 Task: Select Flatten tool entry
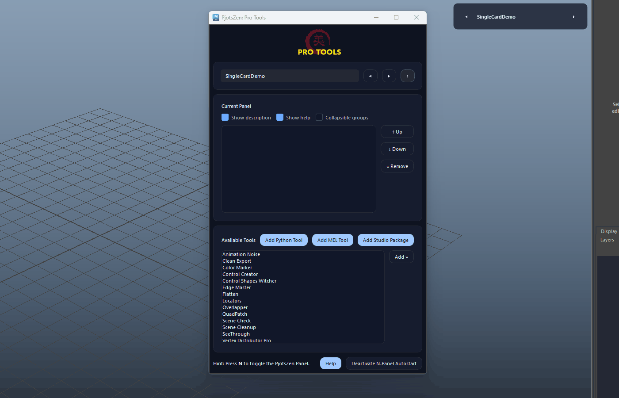coord(230,294)
